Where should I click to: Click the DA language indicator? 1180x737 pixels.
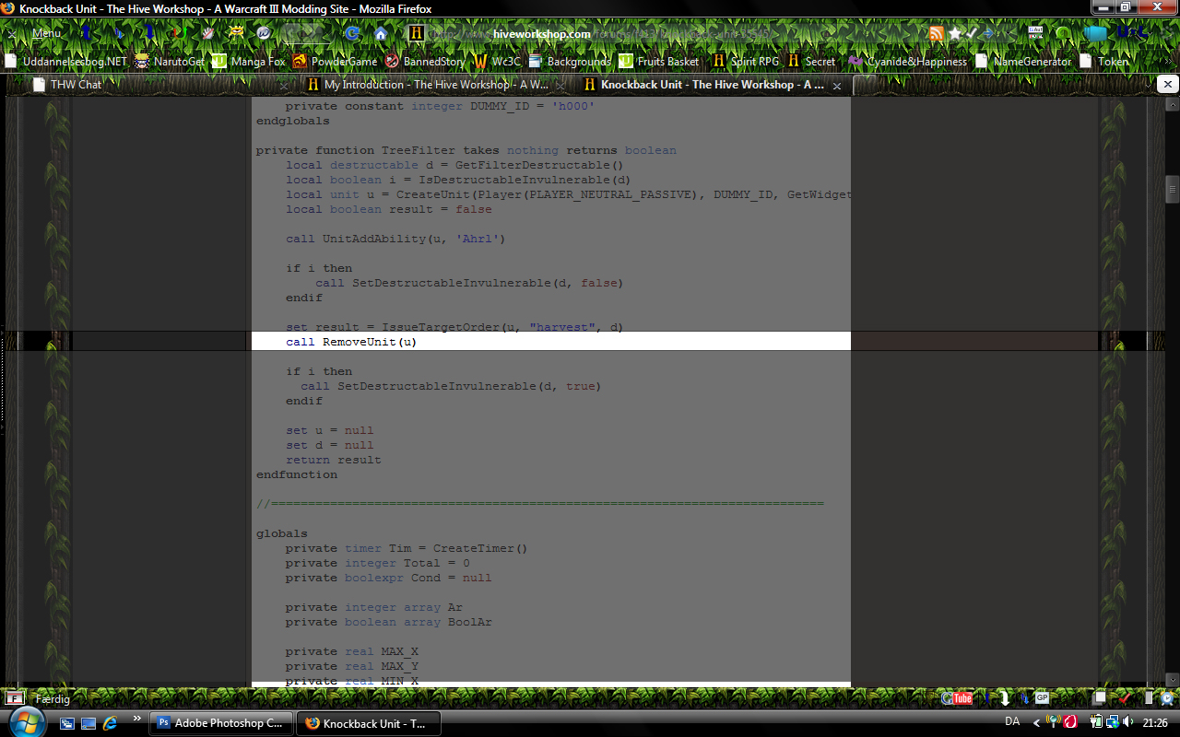(1012, 722)
